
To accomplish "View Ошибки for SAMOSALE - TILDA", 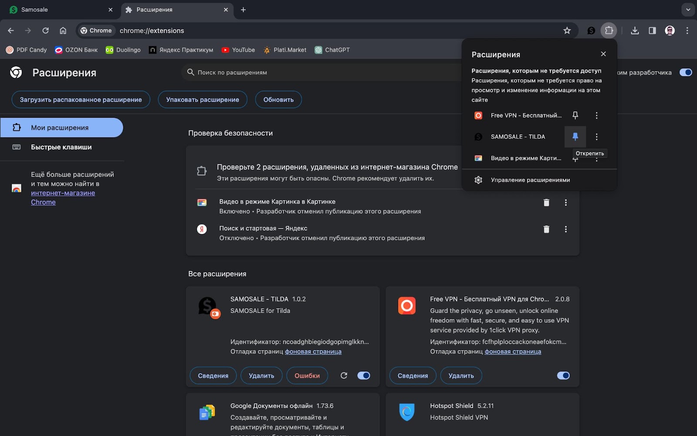I will tap(307, 375).
